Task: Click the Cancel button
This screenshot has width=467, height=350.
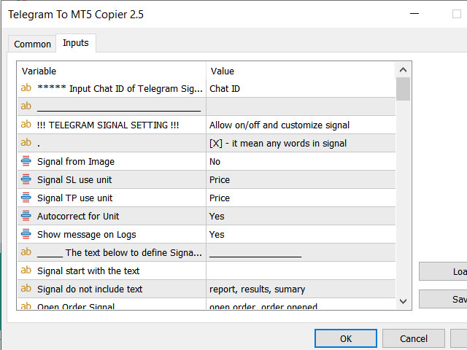Action: point(414,338)
